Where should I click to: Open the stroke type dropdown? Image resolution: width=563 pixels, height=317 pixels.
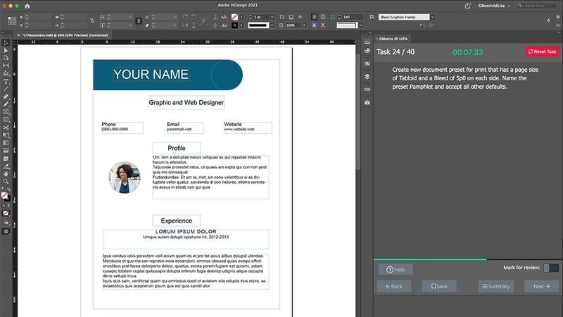[x=272, y=25]
